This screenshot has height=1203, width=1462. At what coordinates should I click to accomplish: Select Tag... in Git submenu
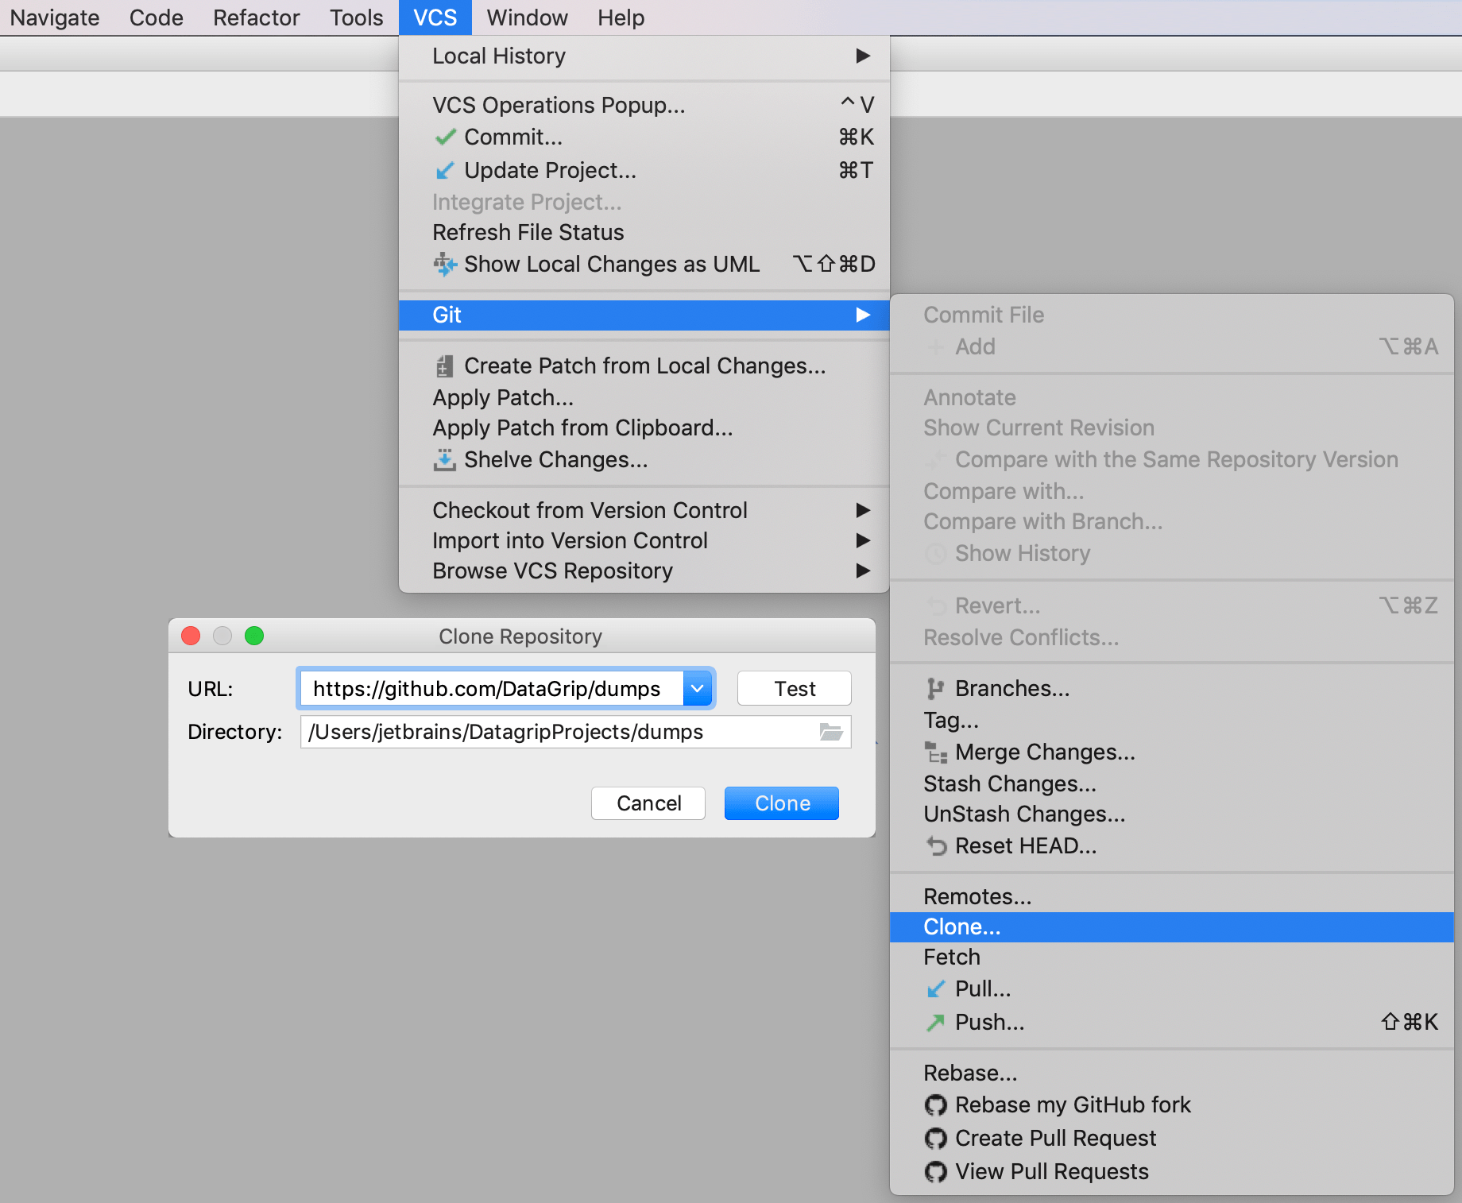[x=1172, y=720]
